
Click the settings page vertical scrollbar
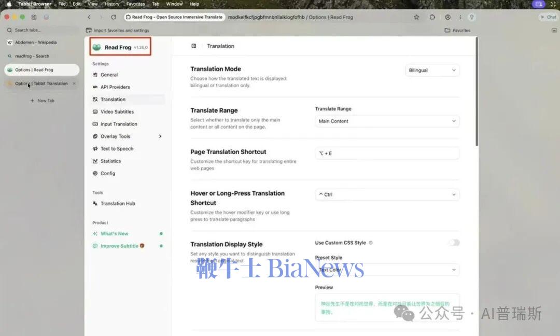tap(477, 93)
